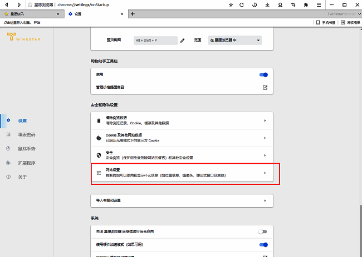Open the extensions puzzle icon in toolbar
The height and width of the screenshot is (257, 362).
[306, 5]
